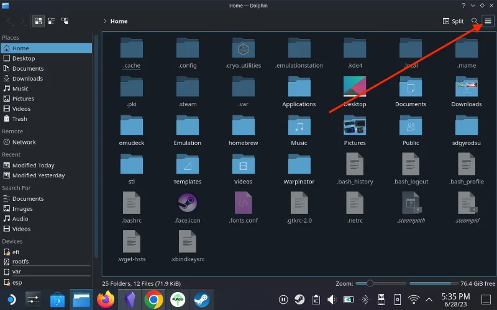Click the Places panel scrollbar
Viewport: 497px width, 310px height.
[x=96, y=146]
